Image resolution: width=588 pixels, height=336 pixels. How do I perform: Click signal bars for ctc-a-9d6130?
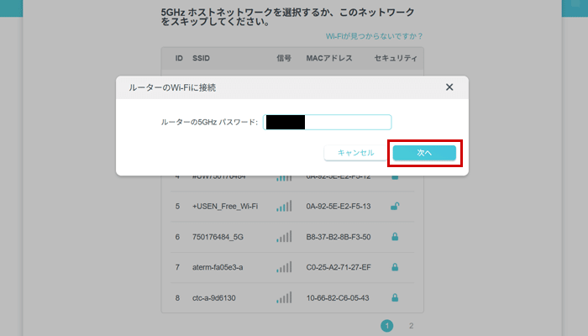(284, 297)
